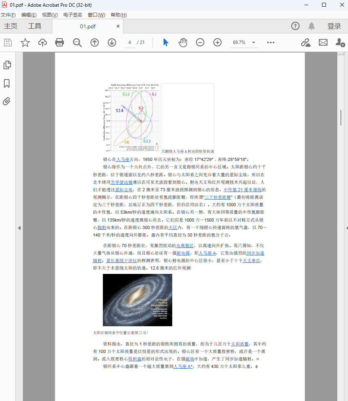The image size is (348, 401).
Task: Switch to the 工具 tab
Action: pos(35,26)
